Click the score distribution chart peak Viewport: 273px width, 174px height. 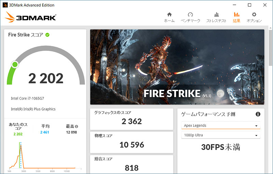click(x=21, y=146)
